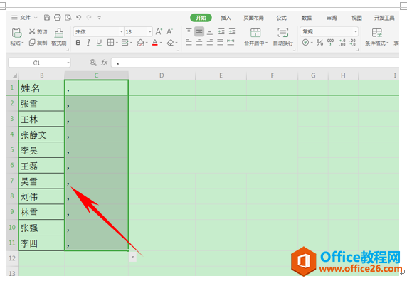Toggle the middle align button (highlighted)
The image size is (407, 281).
point(199,31)
